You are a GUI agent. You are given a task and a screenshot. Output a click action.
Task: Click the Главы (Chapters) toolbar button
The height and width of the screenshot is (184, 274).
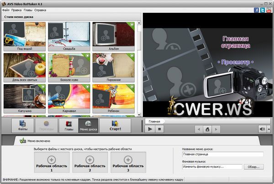click(68, 125)
